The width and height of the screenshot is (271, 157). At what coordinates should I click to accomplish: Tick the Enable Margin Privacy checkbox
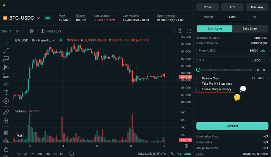[199, 89]
